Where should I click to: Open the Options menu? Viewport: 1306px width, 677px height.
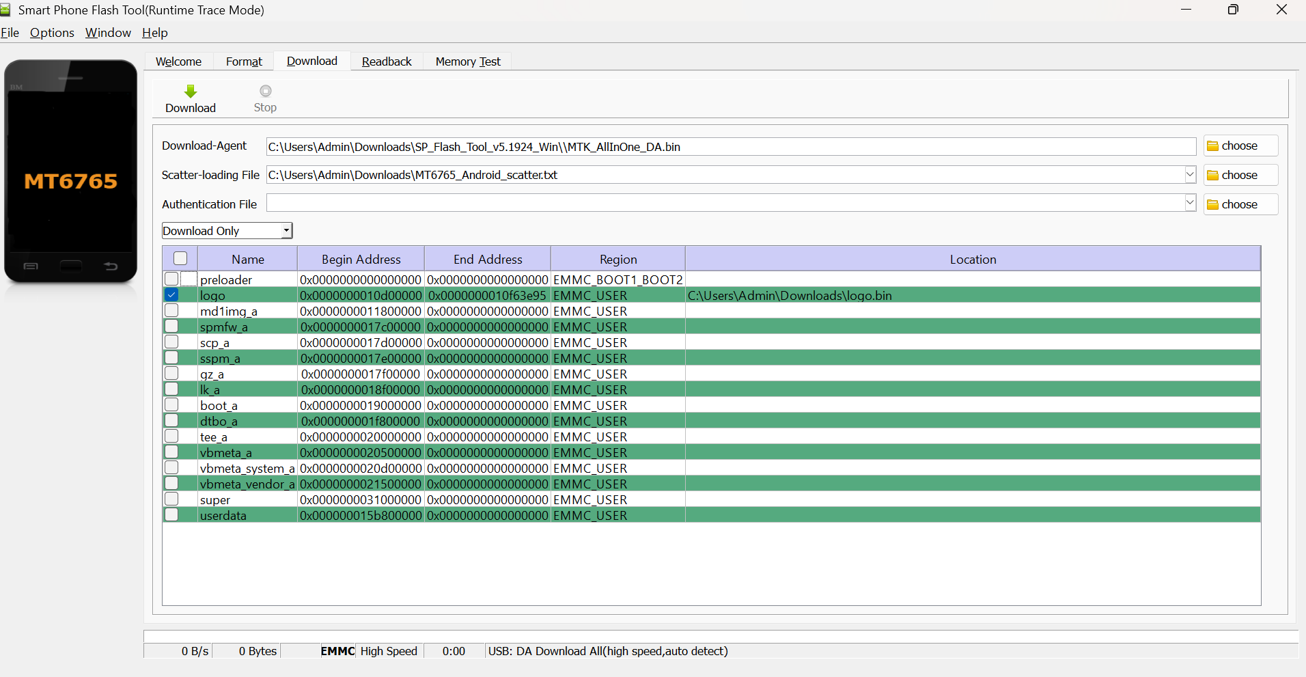point(52,33)
